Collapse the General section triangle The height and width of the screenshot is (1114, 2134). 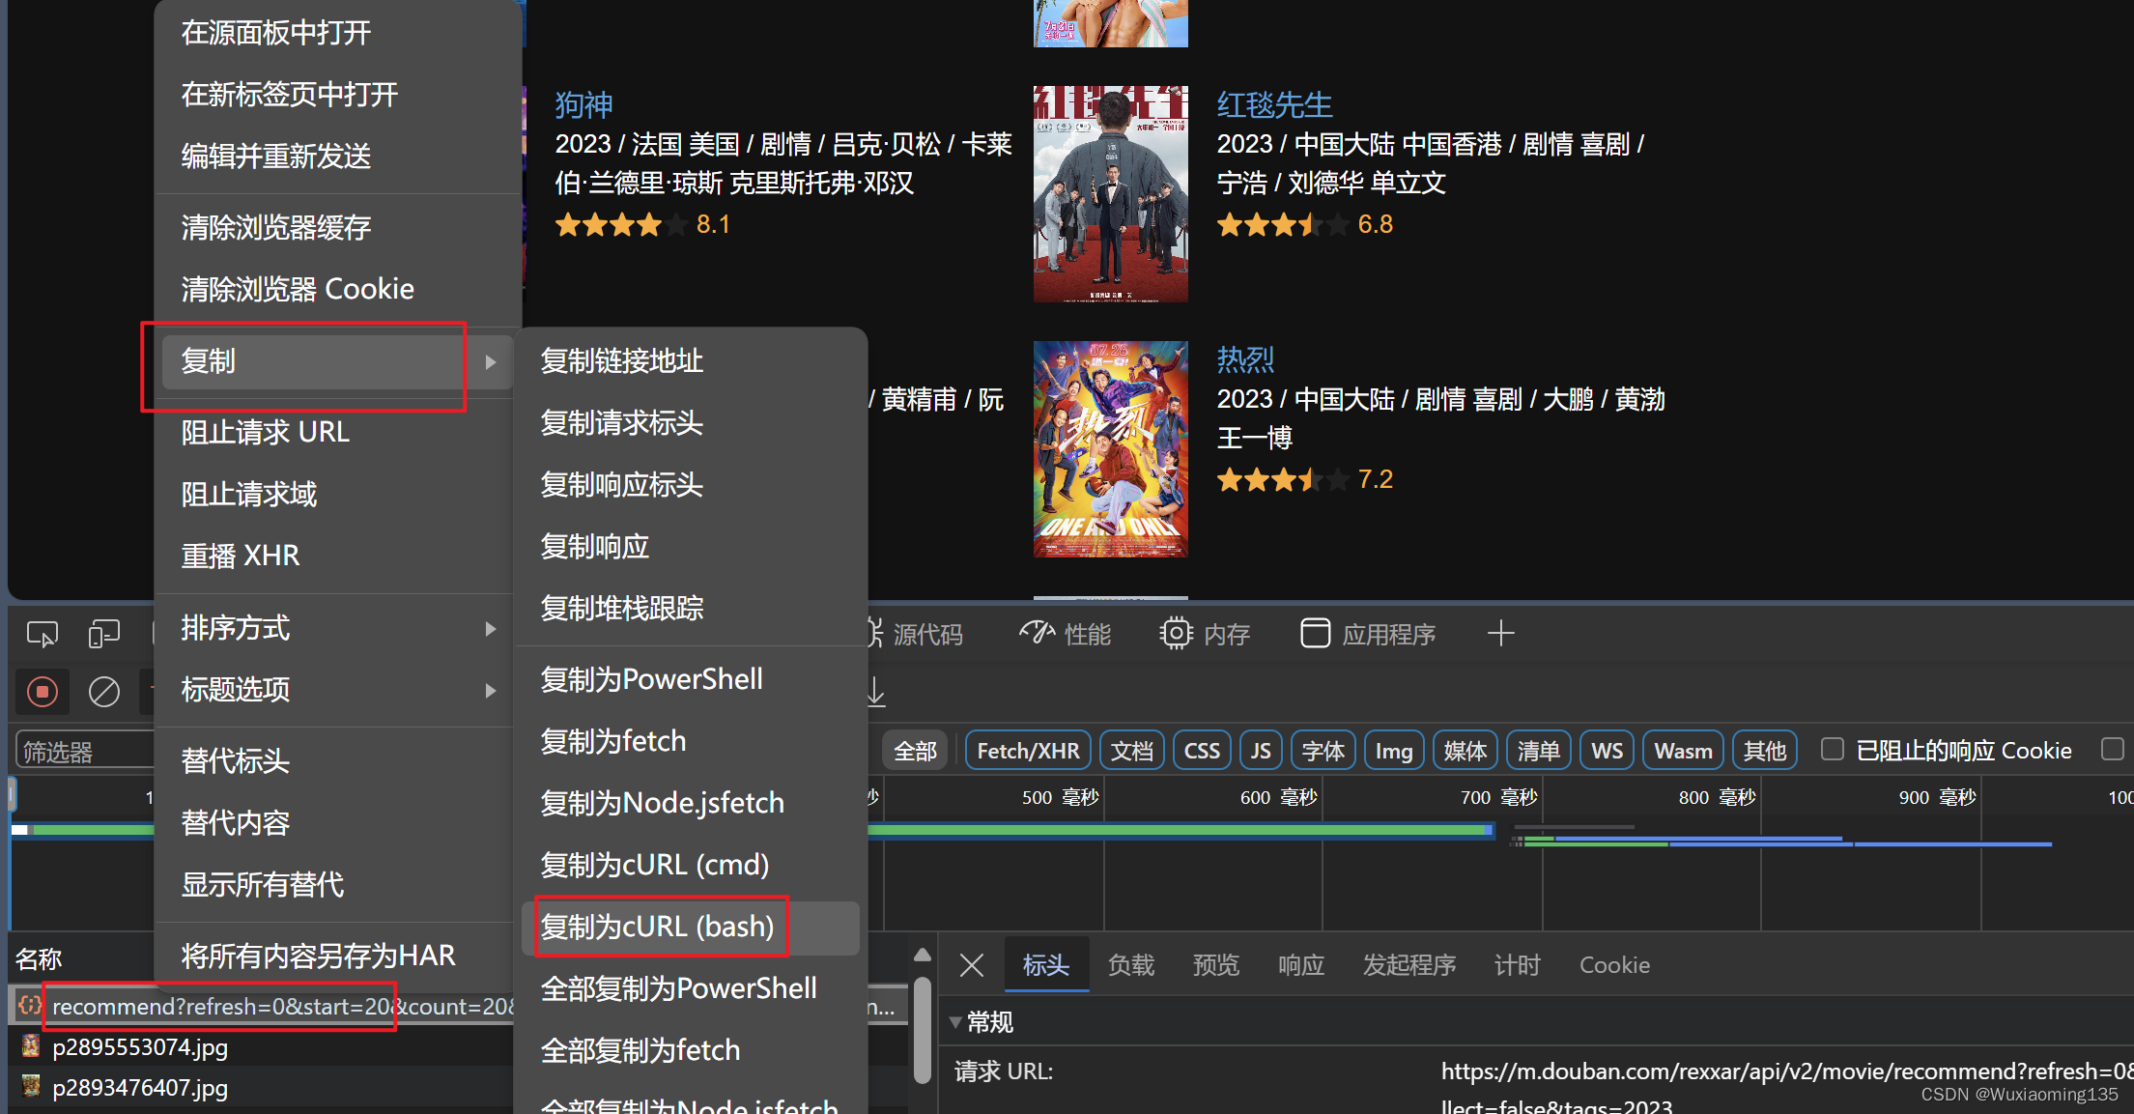tap(954, 1022)
